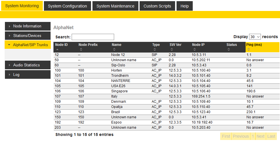Sort table by Node ID column arrow
This screenshot has width=280, height=142.
click(x=57, y=50)
